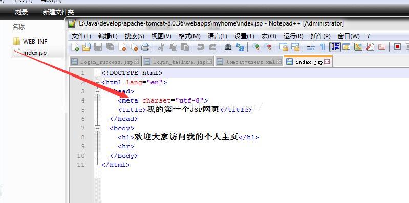Open the ? help menu
The height and width of the screenshot is (203, 409).
[368, 36]
